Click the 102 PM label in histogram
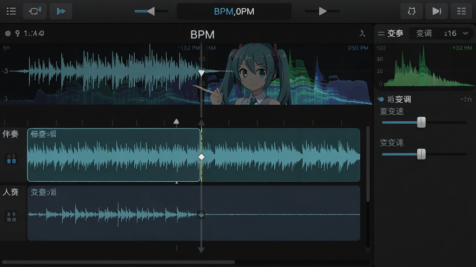The width and height of the screenshot is (476, 267). tap(462, 48)
